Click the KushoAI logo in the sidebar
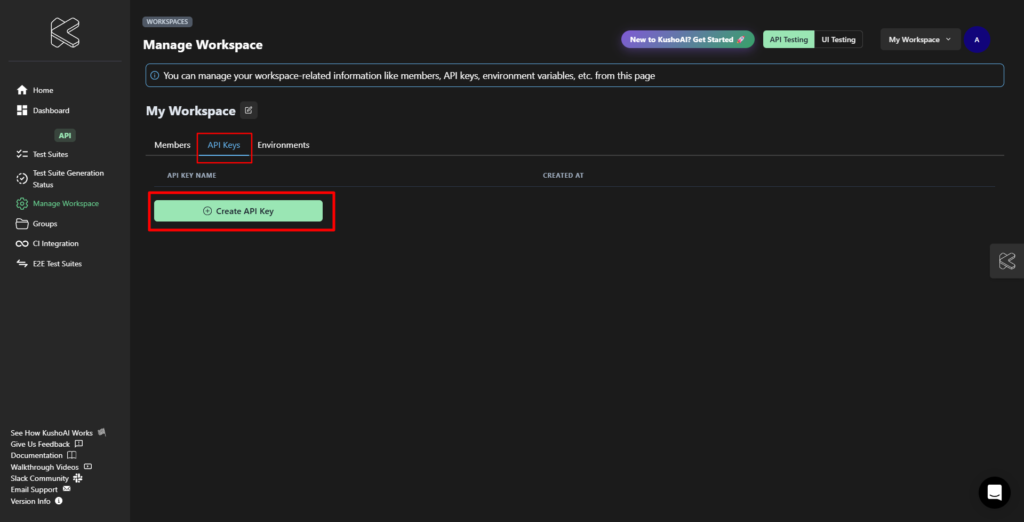Screen dimensions: 1024x522 [x=65, y=33]
